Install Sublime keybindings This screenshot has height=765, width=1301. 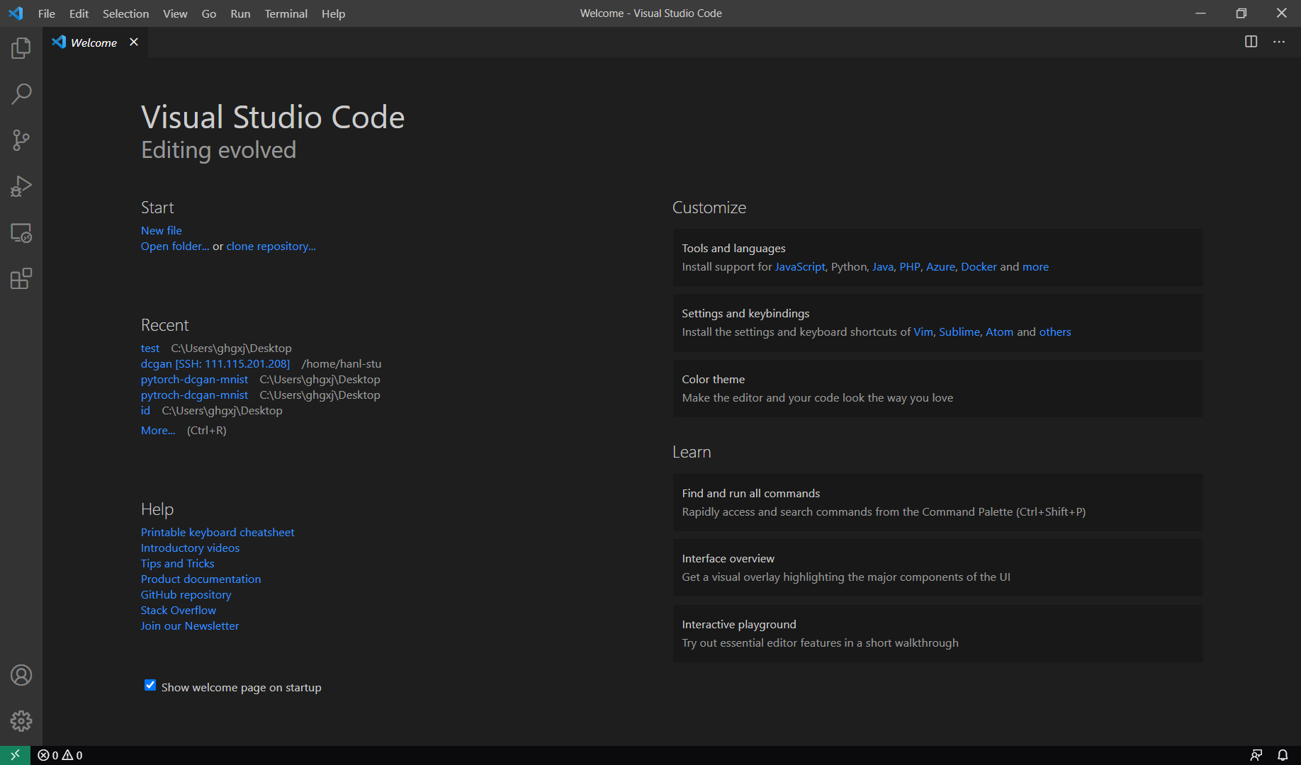(x=959, y=332)
